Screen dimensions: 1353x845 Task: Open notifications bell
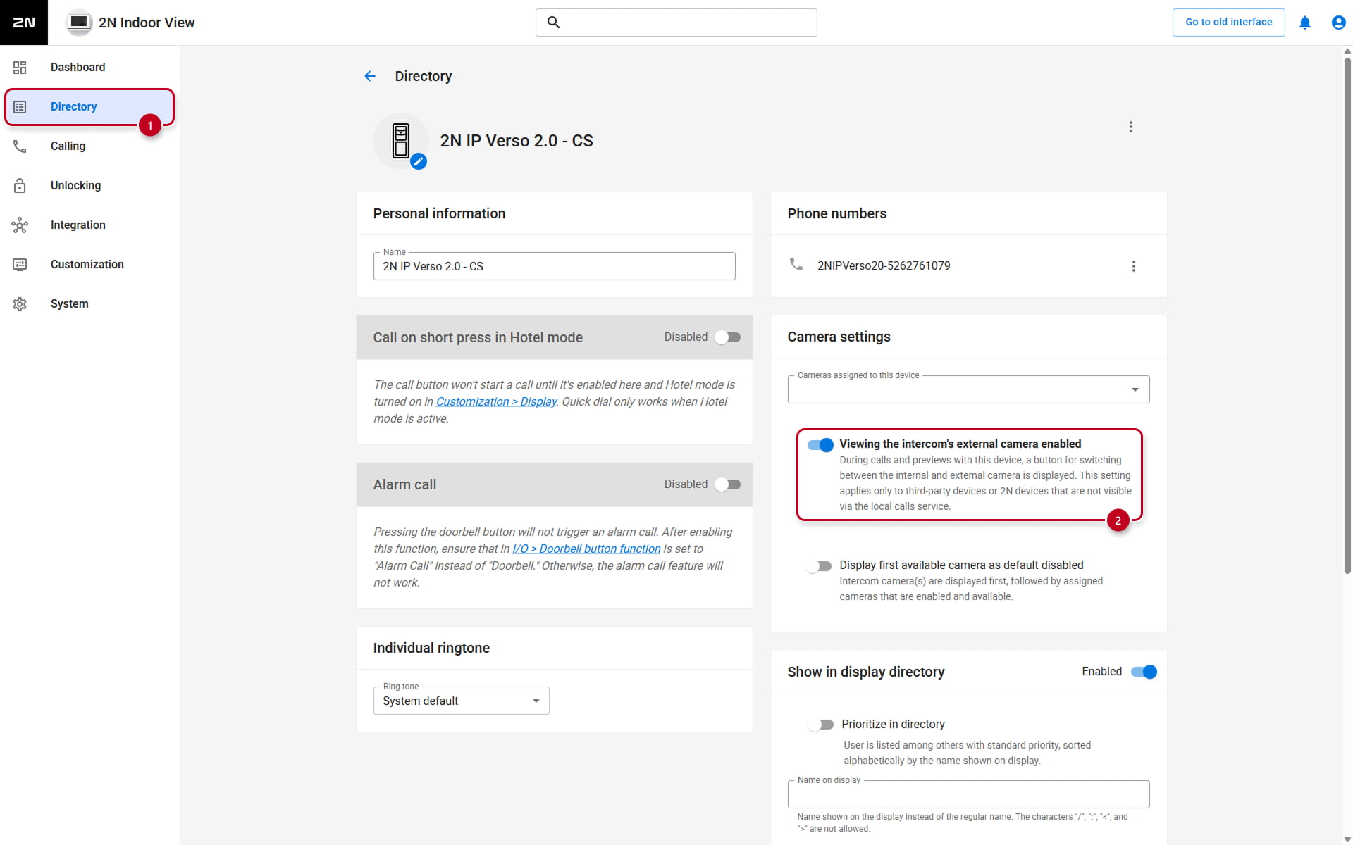[1305, 23]
